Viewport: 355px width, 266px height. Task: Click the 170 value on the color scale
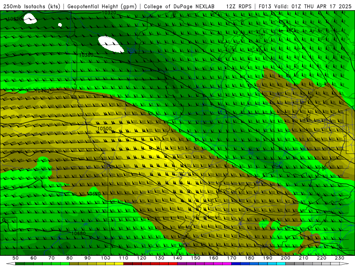[x=231, y=258]
